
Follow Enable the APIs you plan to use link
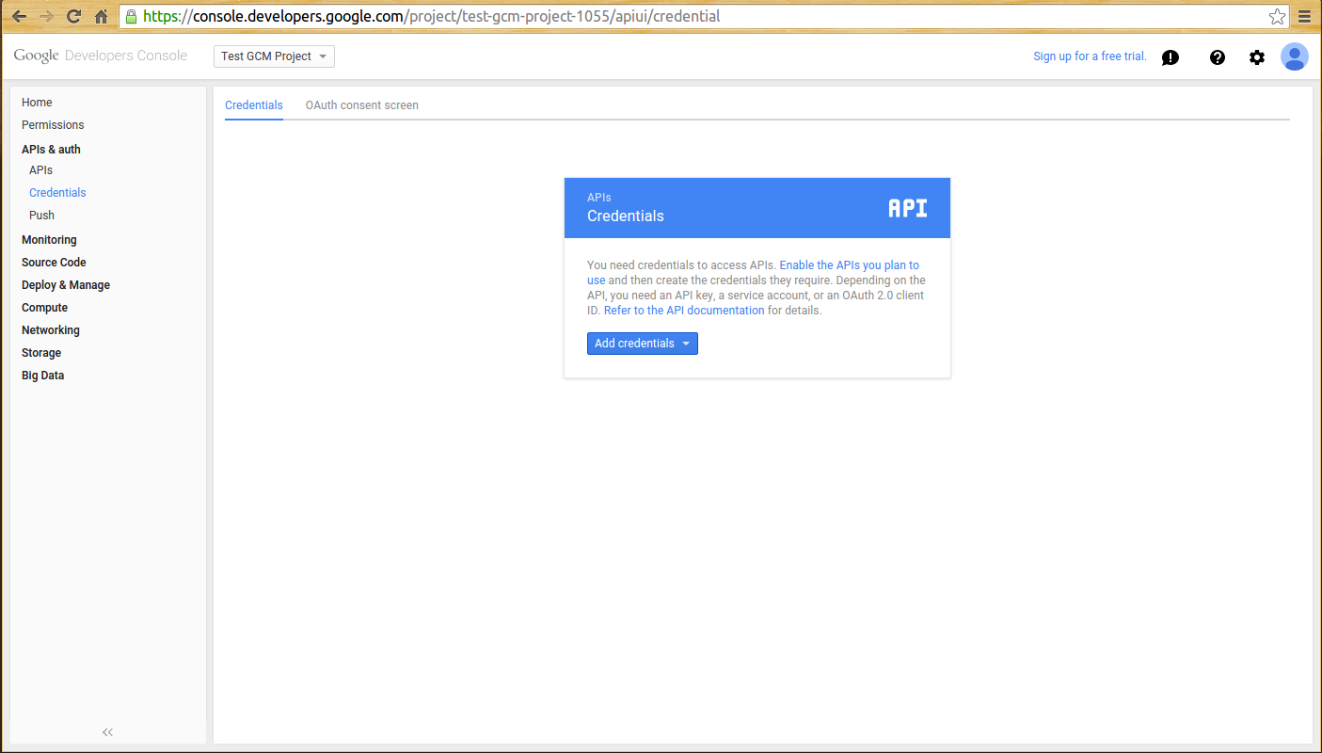[x=849, y=265]
